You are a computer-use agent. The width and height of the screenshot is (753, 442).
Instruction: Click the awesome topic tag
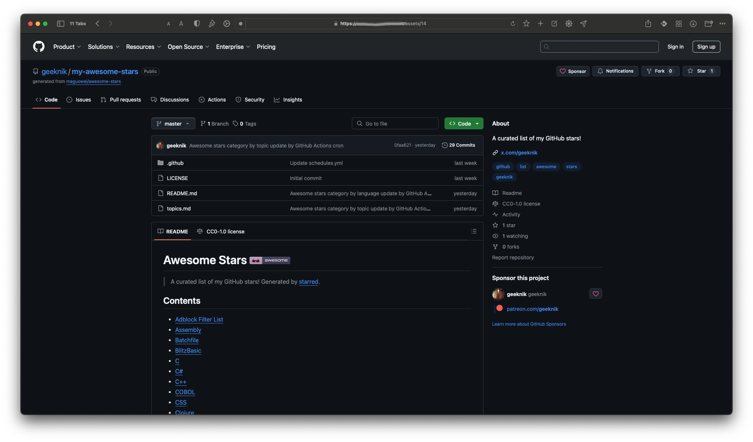point(546,167)
